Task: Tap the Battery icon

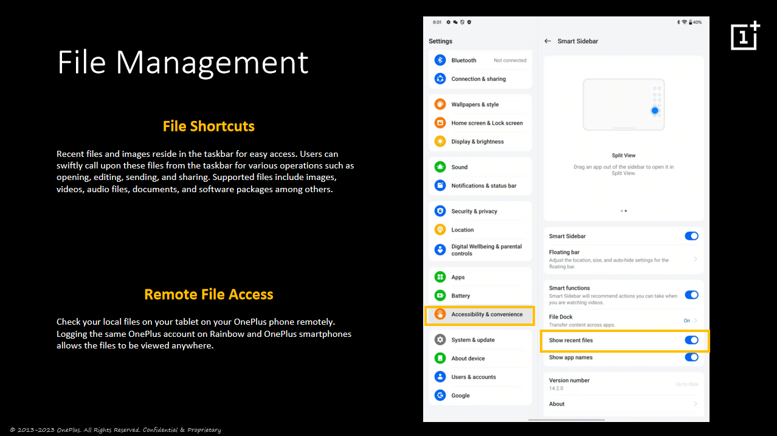Action: tap(440, 296)
